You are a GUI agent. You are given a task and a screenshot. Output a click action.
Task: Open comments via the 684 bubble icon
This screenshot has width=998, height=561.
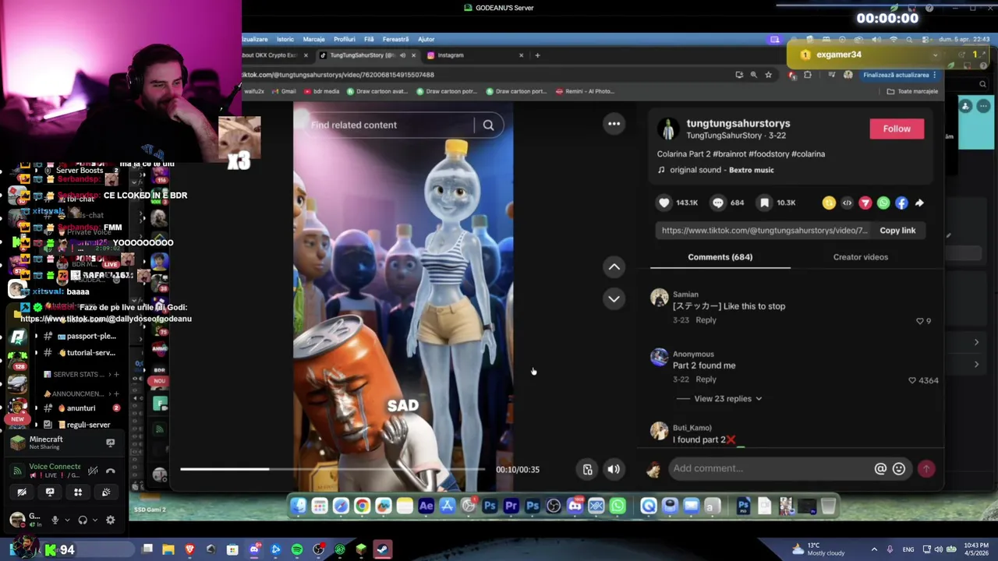click(718, 203)
